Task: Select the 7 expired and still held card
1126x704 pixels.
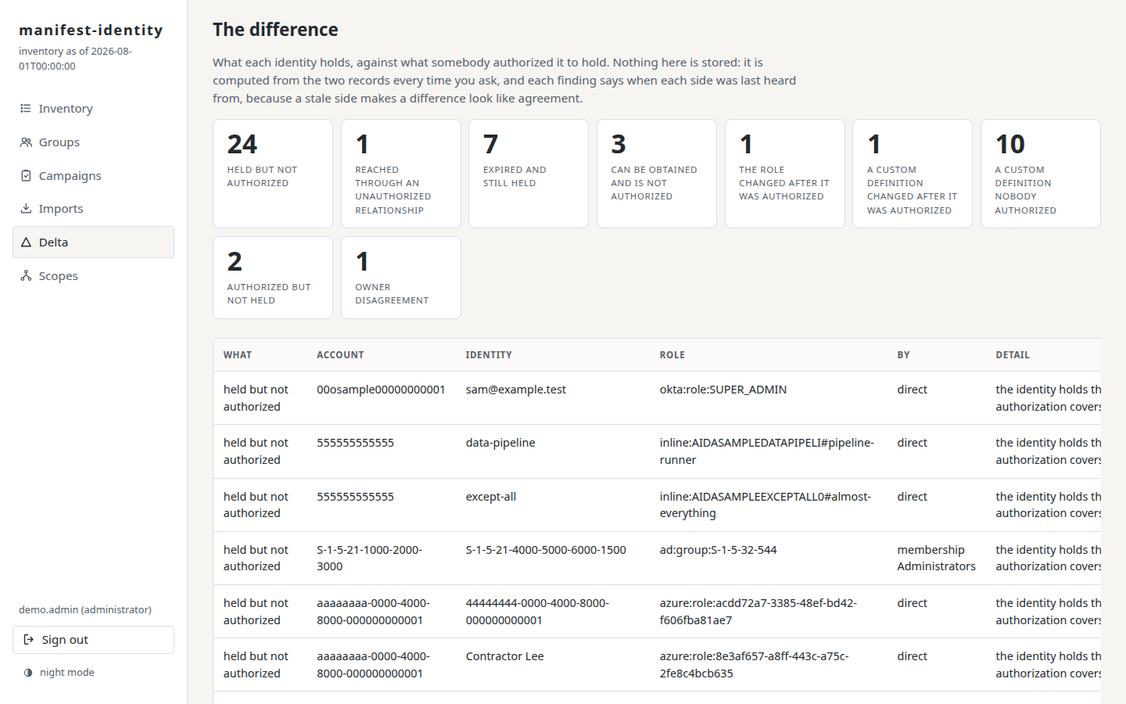Action: pos(529,174)
